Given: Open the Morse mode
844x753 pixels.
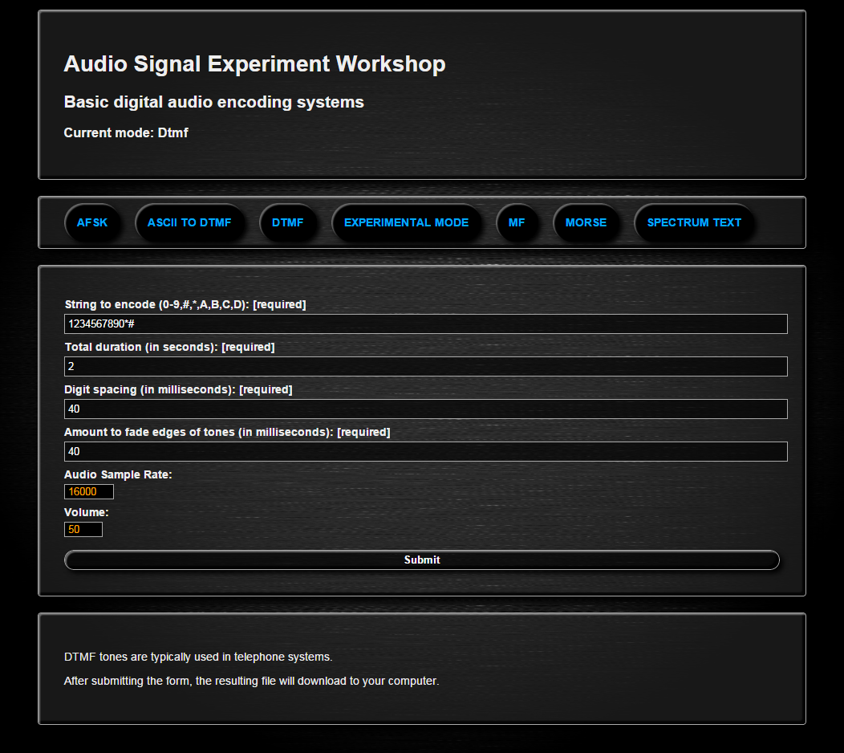Looking at the screenshot, I should pyautogui.click(x=586, y=222).
